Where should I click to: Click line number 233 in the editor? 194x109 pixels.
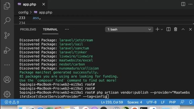(x=22, y=18)
